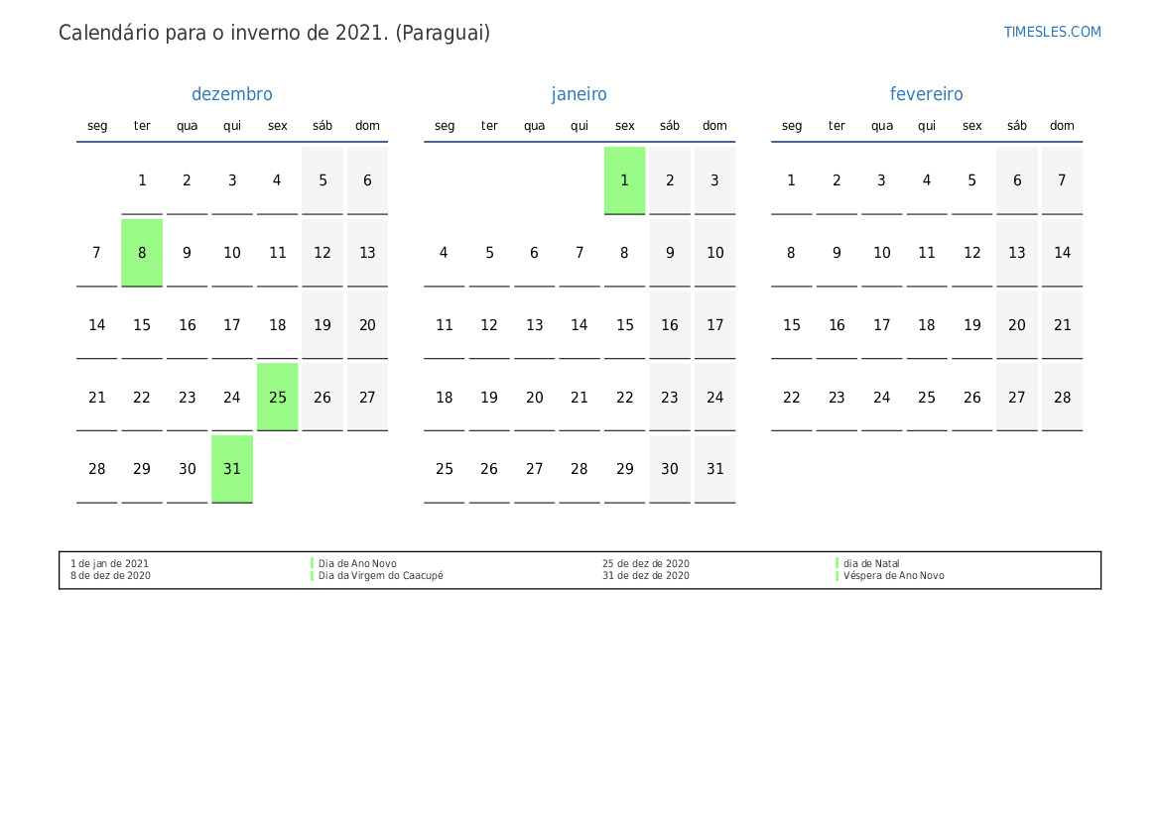This screenshot has width=1160, height=820.
Task: Click highlighted December 25 Christmas cell
Action: (x=277, y=397)
